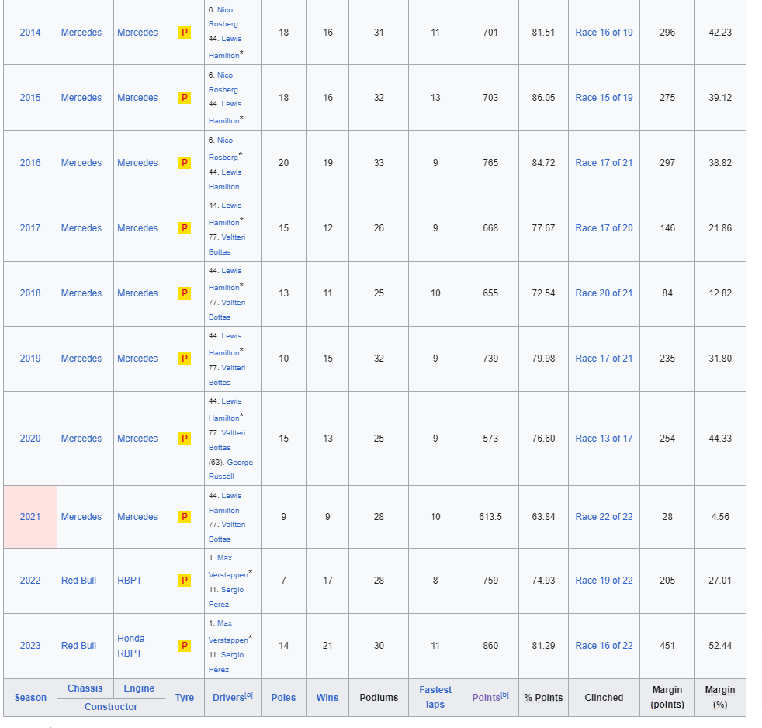Click the Engine header link
The image size is (762, 728).
point(139,688)
